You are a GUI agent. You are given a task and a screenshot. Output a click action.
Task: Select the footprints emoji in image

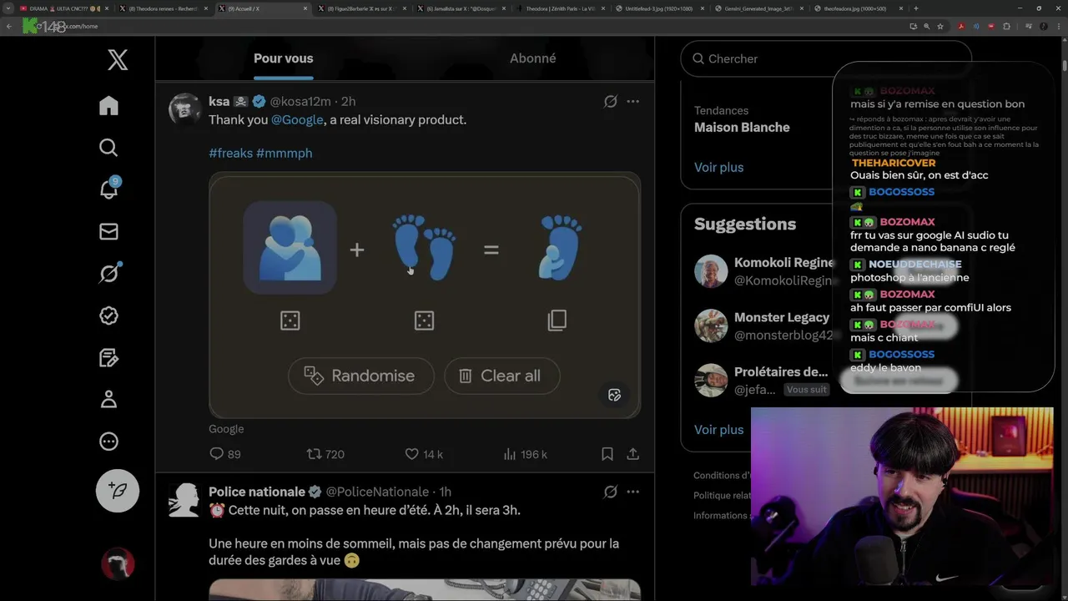coord(425,248)
